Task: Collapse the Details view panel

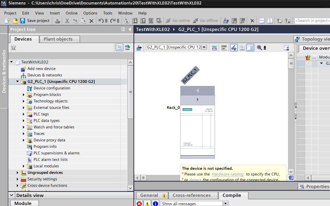Action: click(x=12, y=195)
